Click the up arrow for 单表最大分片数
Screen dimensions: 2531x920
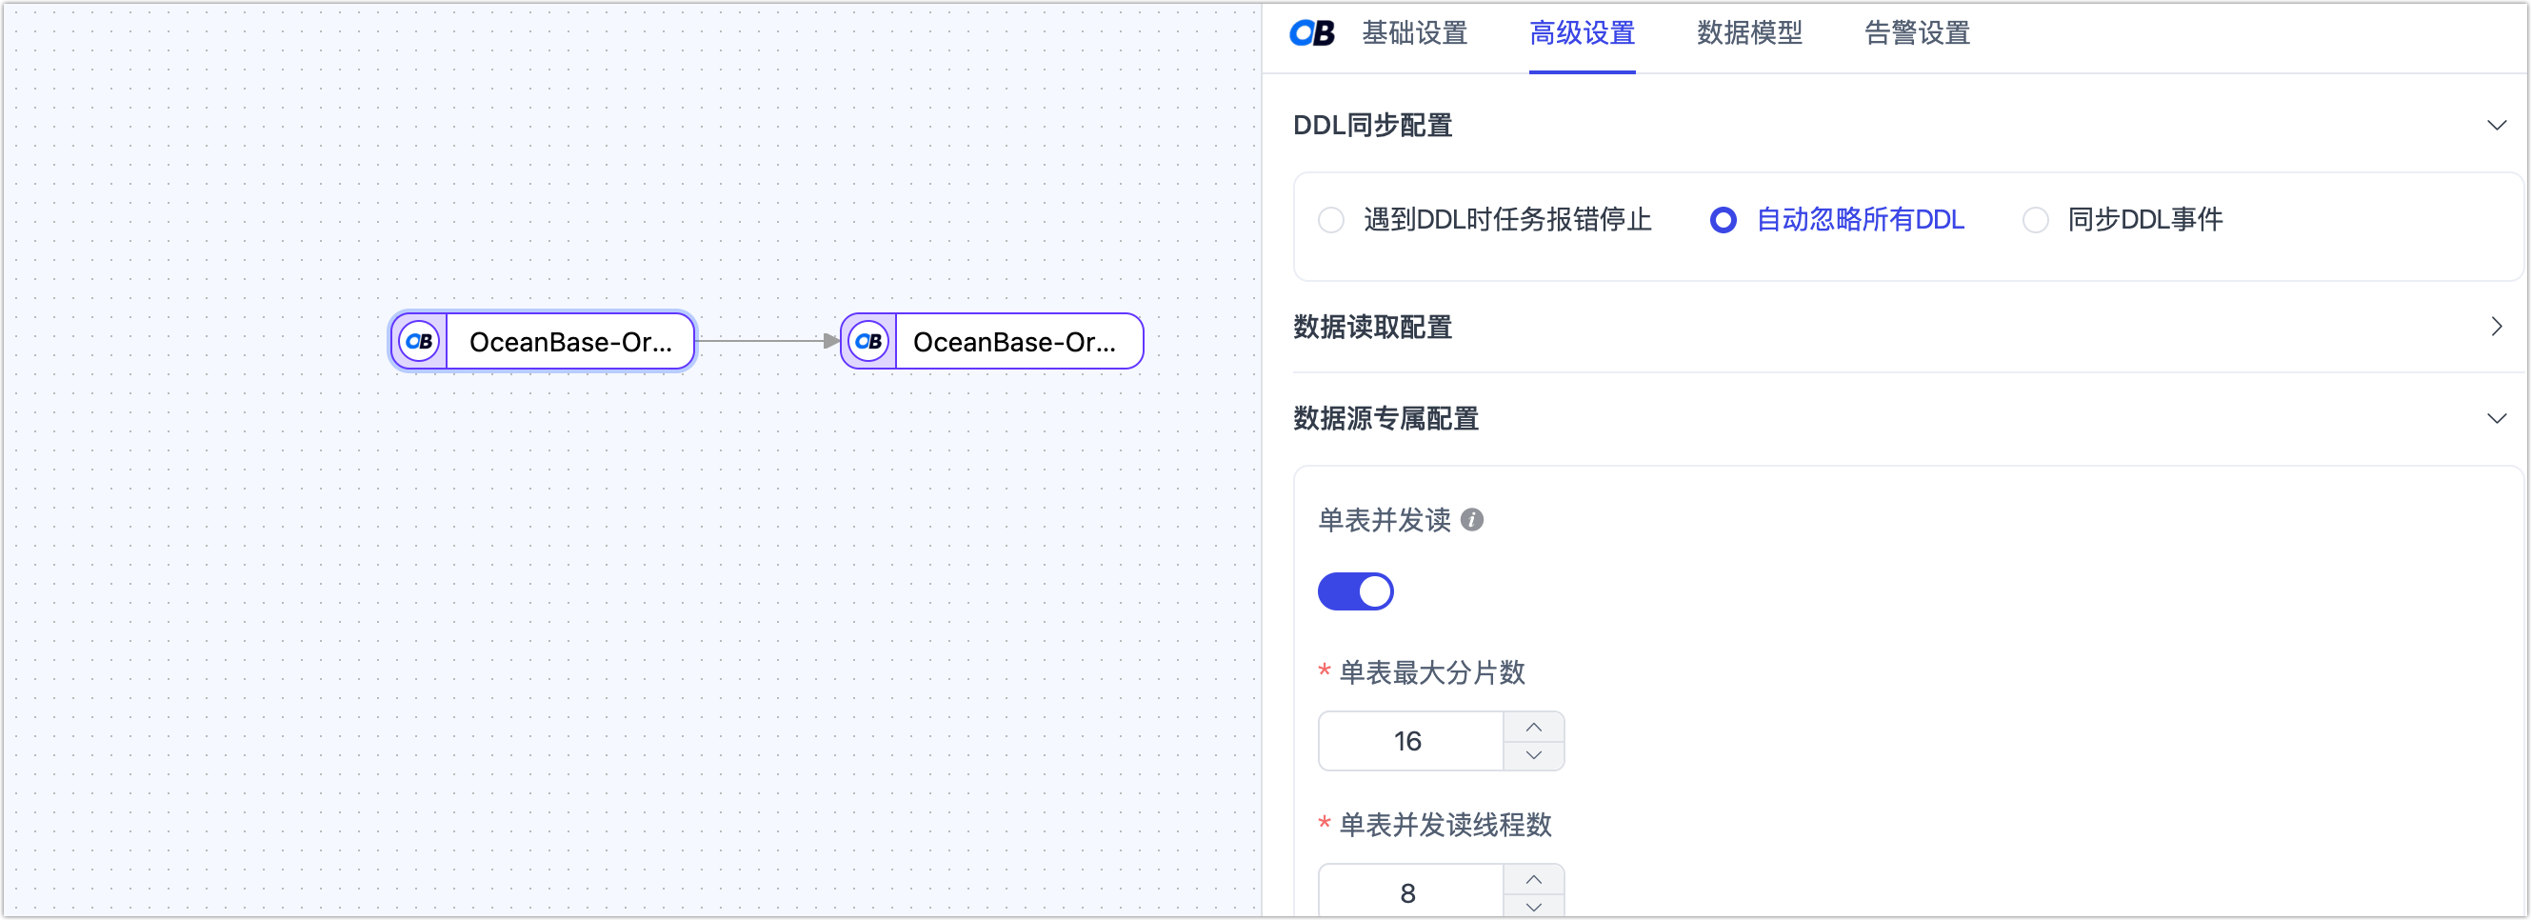point(1533,728)
